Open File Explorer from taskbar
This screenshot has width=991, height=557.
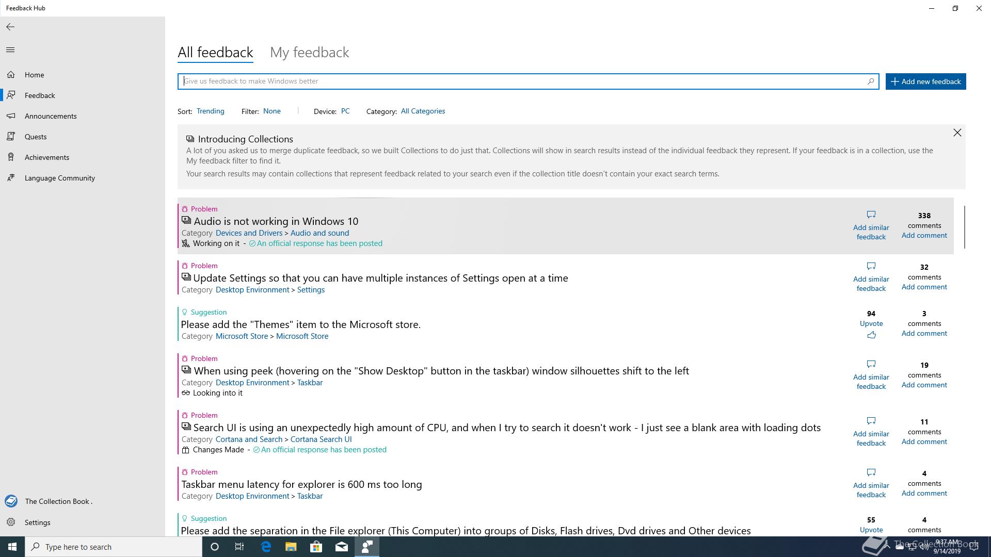click(291, 547)
